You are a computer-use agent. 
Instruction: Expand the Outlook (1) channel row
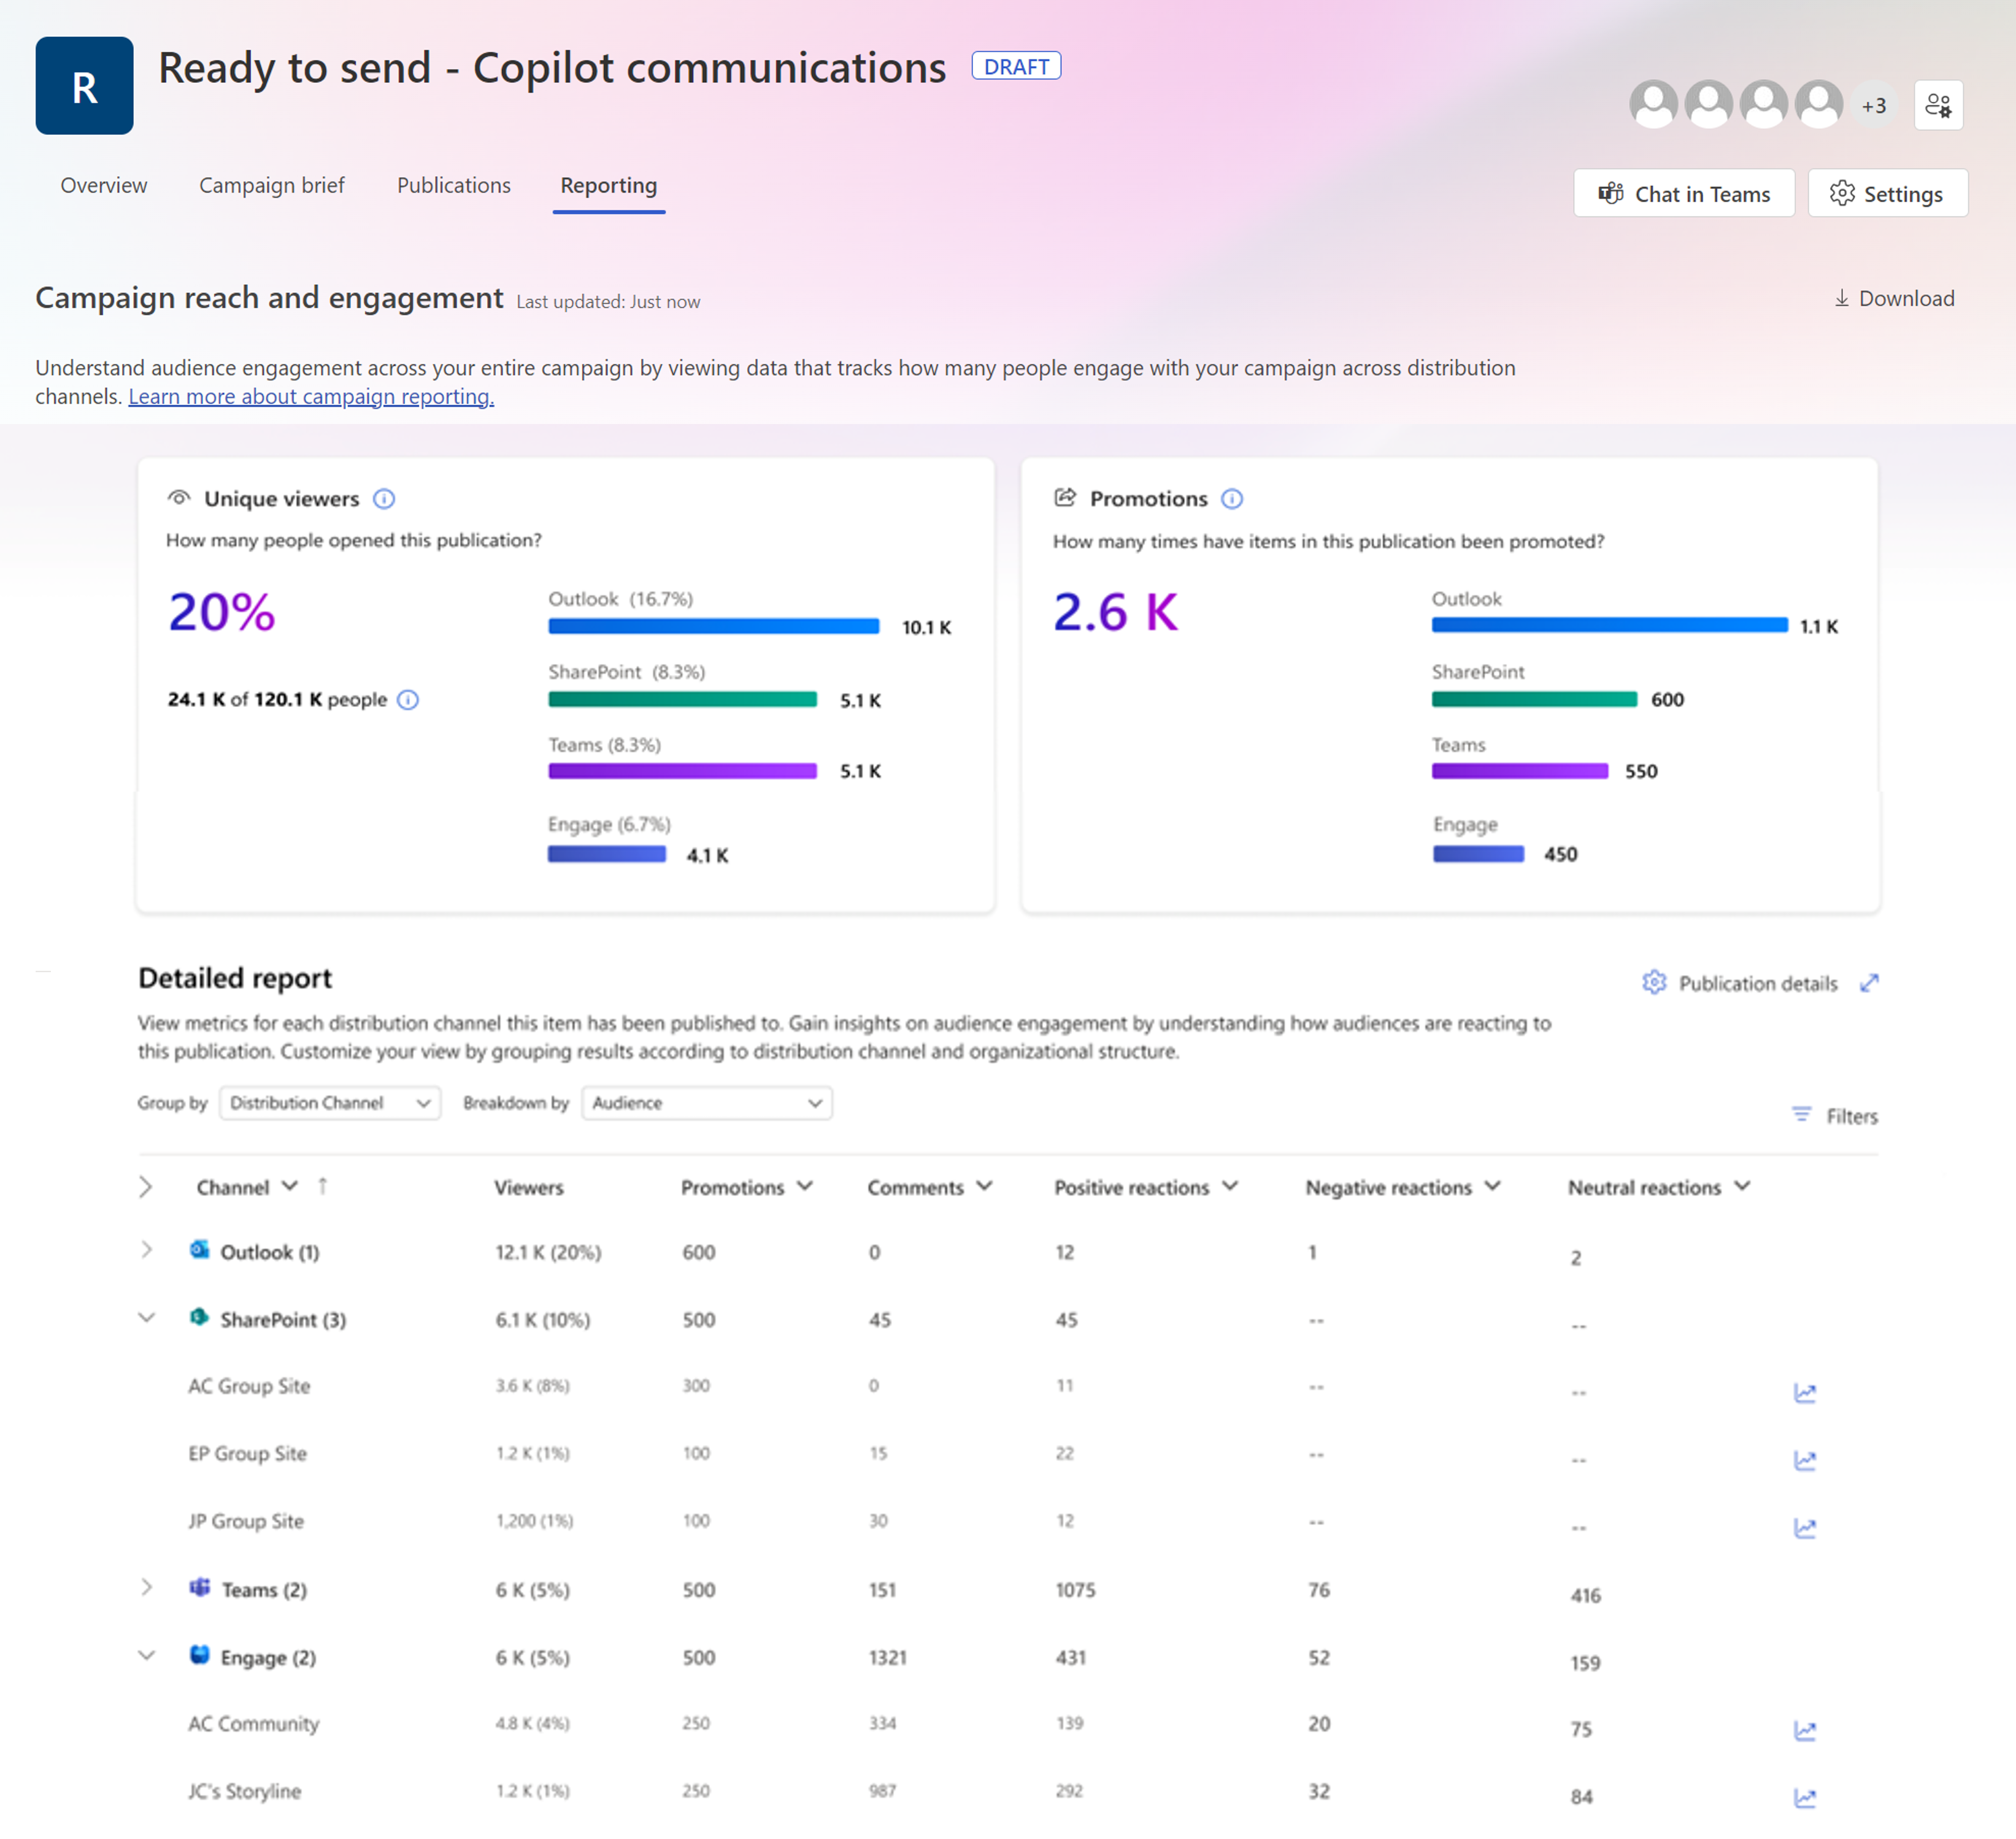pyautogui.click(x=147, y=1250)
